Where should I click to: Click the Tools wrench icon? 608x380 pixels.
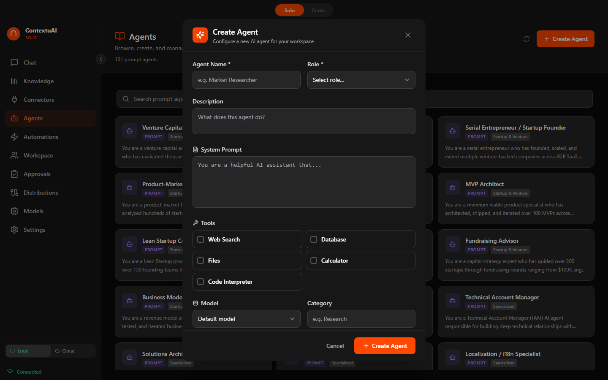click(x=195, y=223)
